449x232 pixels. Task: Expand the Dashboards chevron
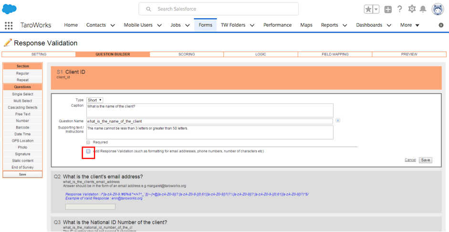[389, 25]
